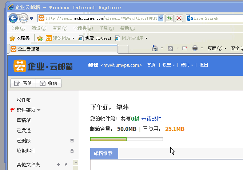Open the 收藏夹 favorites star button
The width and height of the screenshot is (243, 170).
(x=20, y=38)
